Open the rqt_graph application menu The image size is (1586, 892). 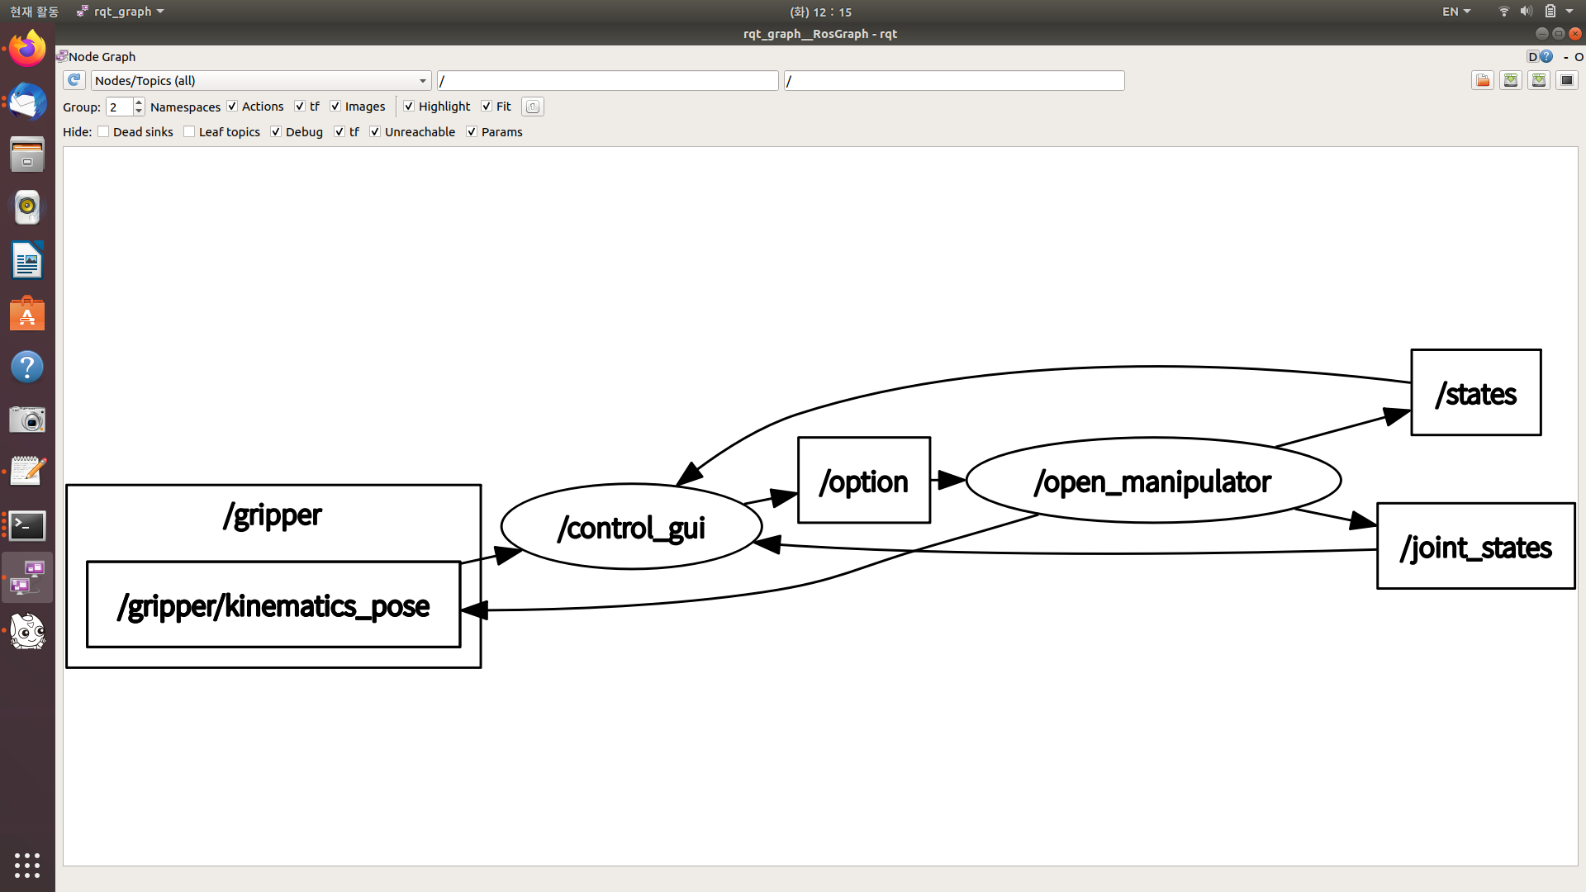click(x=121, y=12)
